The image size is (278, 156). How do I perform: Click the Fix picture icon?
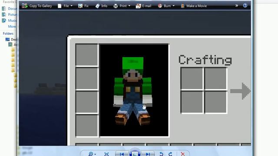point(80,6)
